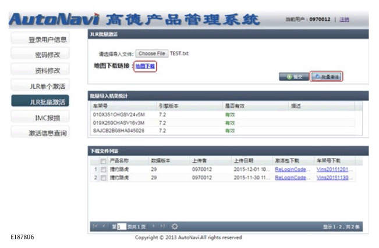
Task: Go to last page icon in pager
Action: click(162, 227)
